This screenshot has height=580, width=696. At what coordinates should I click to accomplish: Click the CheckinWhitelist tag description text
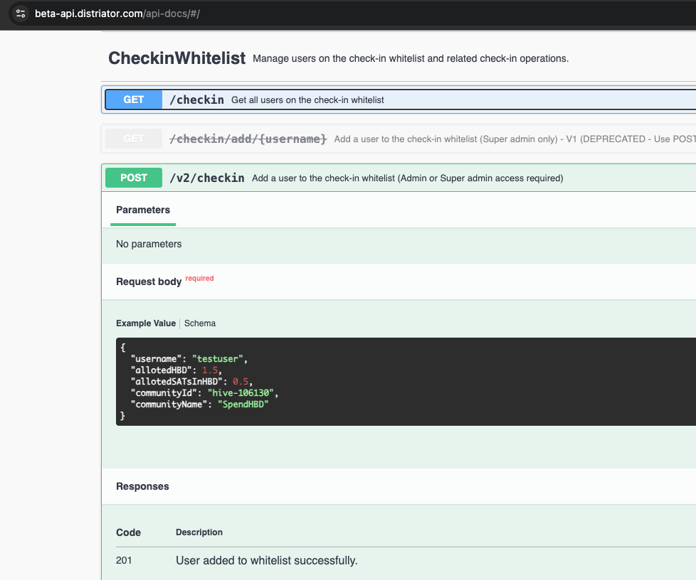tap(411, 58)
